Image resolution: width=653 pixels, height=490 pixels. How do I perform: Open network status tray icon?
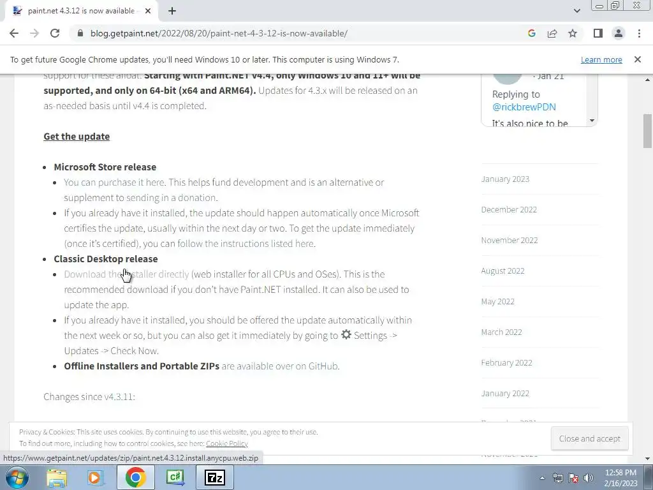point(557,478)
